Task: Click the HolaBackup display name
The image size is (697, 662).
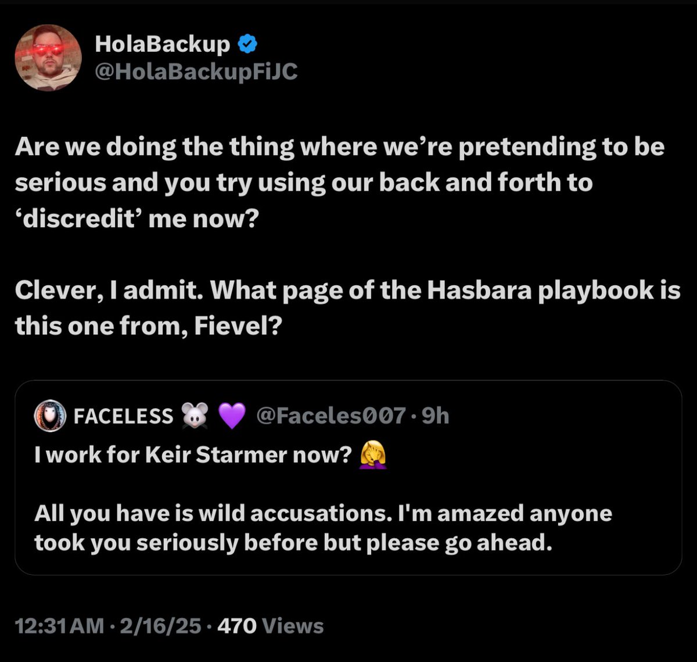Action: coord(162,44)
